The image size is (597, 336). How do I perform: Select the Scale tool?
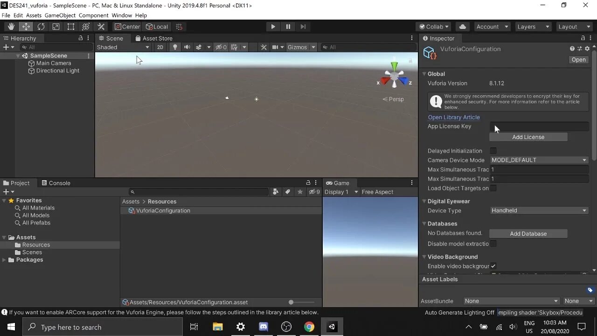pyautogui.click(x=56, y=27)
